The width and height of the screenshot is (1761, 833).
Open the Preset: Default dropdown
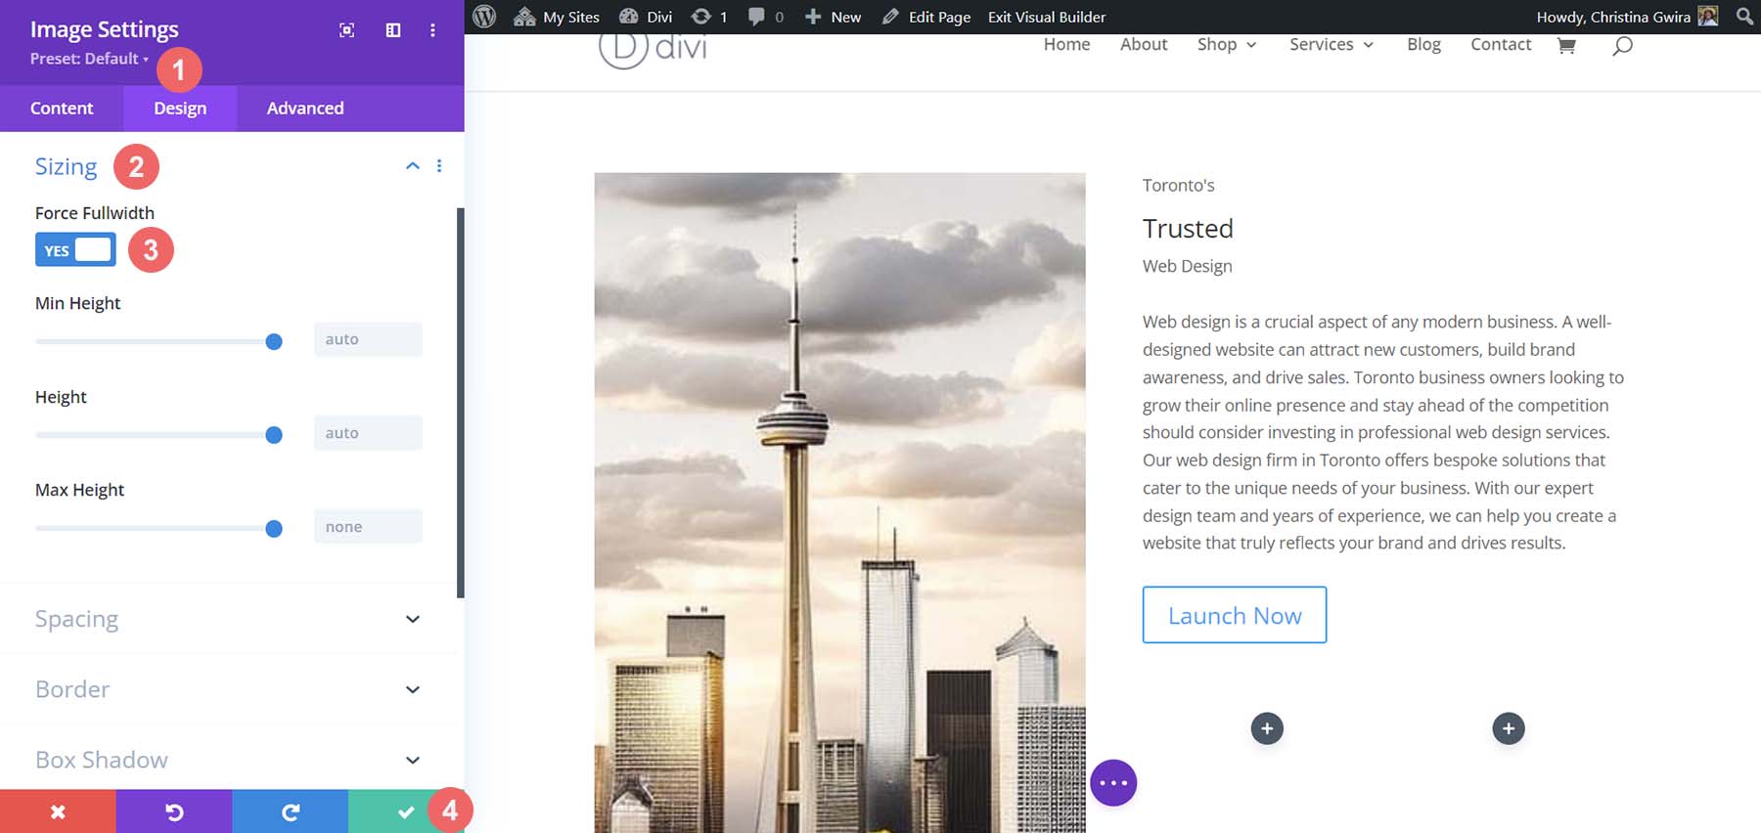pos(89,59)
